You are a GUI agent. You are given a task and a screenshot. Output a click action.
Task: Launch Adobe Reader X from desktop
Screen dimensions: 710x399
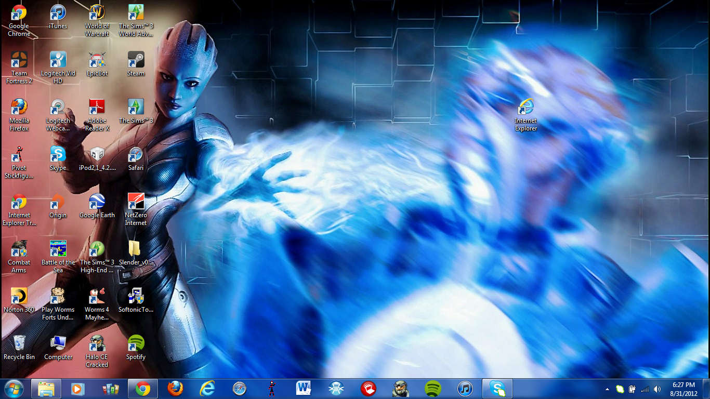coord(97,108)
